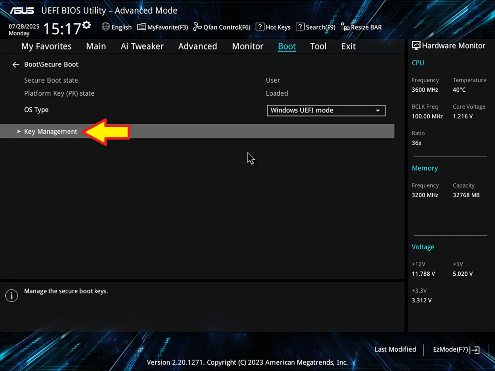Open the OS Type dropdown
Image resolution: width=495 pixels, height=371 pixels.
coord(326,110)
